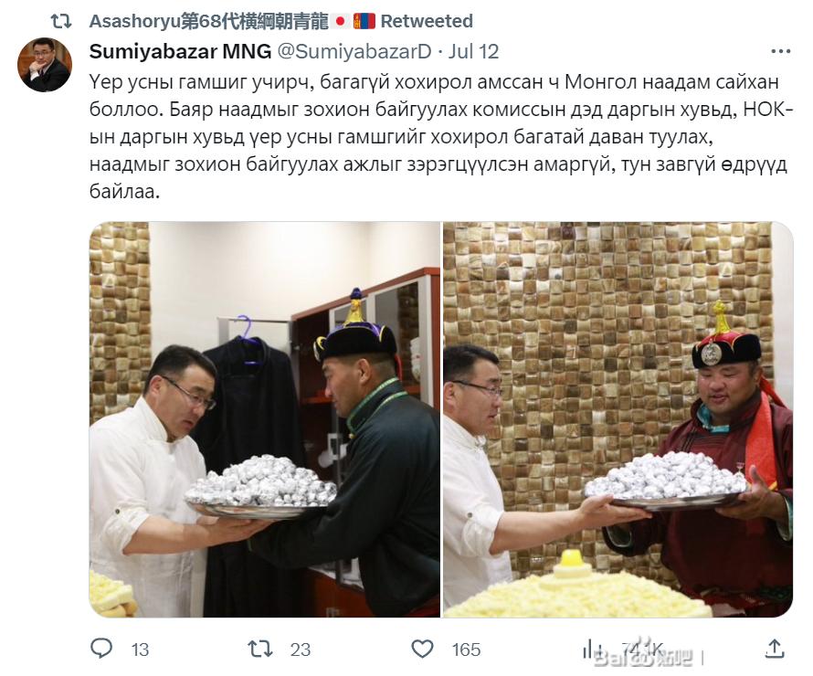This screenshot has width=813, height=676.
Task: Open the three-dot more options menu
Action: click(x=781, y=51)
